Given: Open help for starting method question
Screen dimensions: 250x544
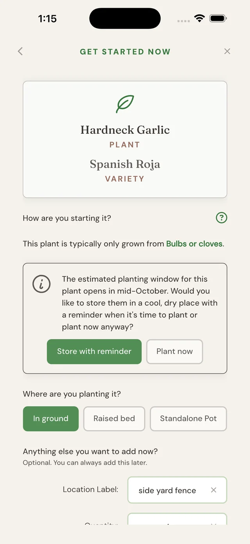Looking at the screenshot, I should [x=221, y=218].
